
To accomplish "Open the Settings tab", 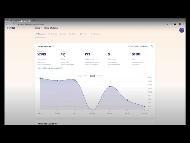I will [53, 34].
